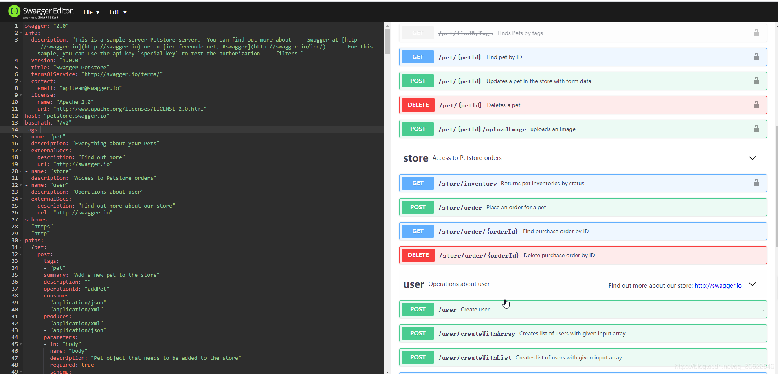Expand POST /user/createWithList operation
The height and width of the screenshot is (374, 778).
[x=583, y=357]
